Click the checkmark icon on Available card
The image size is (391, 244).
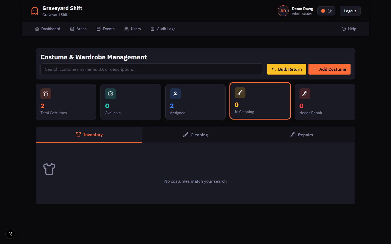pos(111,94)
